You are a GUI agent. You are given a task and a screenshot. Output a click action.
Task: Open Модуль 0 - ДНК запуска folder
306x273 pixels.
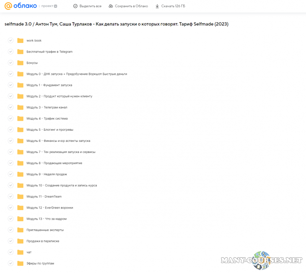76,74
